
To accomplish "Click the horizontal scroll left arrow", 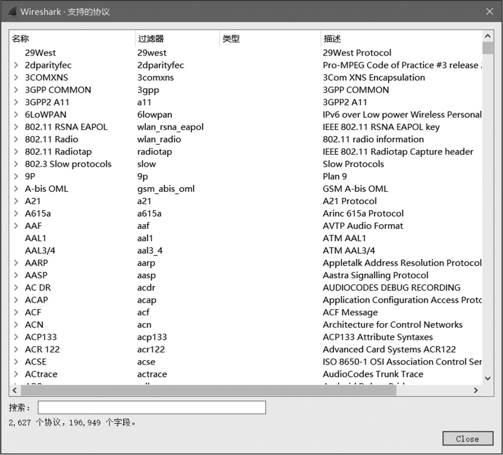I will click(15, 390).
